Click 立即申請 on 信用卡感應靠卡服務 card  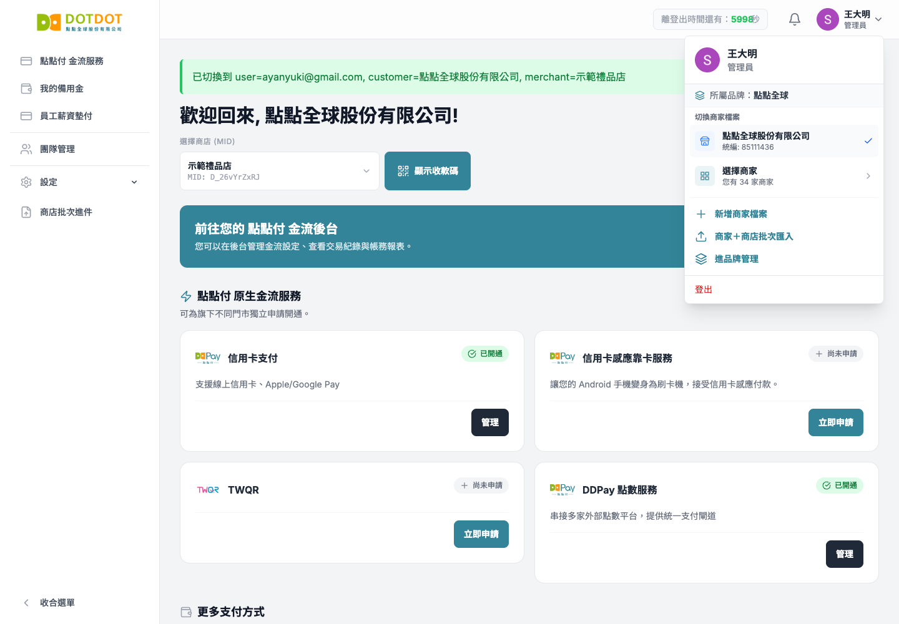[x=836, y=422]
